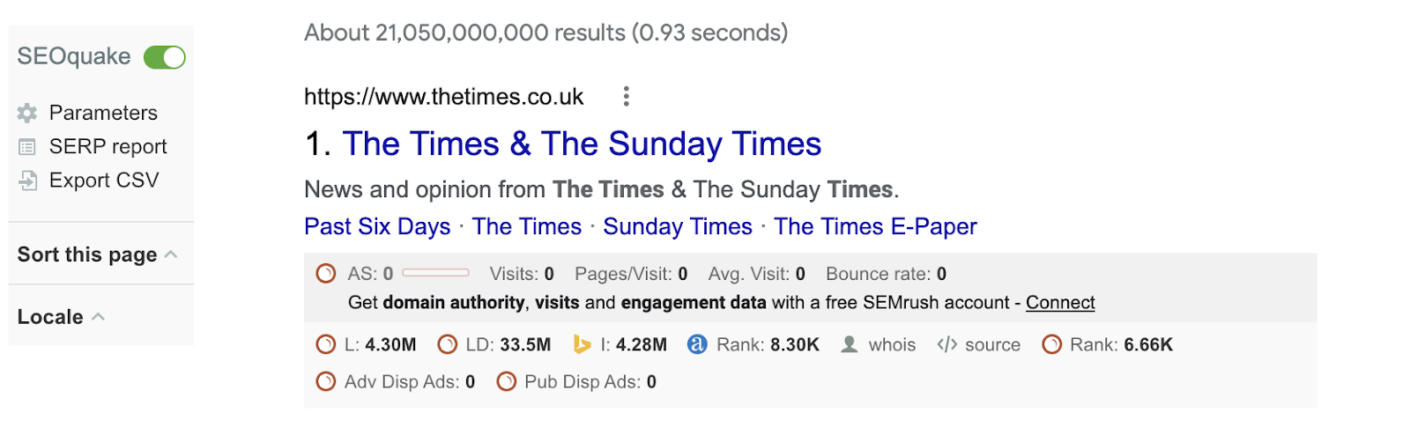Screen dimensions: 1410x442
Task: Click the Connect SEMrush account link
Action: click(x=1060, y=303)
